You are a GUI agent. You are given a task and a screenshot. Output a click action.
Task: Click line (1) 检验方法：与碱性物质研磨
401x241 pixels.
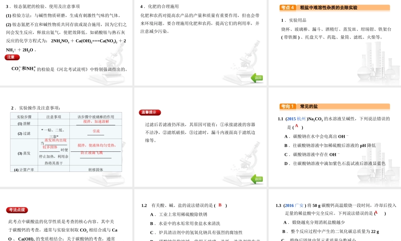(63, 15)
